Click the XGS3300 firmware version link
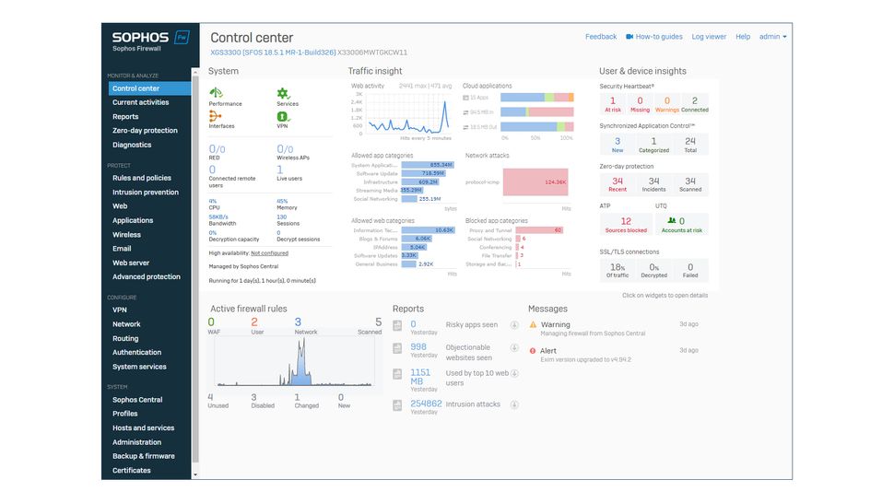The height and width of the screenshot is (503, 894). 273,53
